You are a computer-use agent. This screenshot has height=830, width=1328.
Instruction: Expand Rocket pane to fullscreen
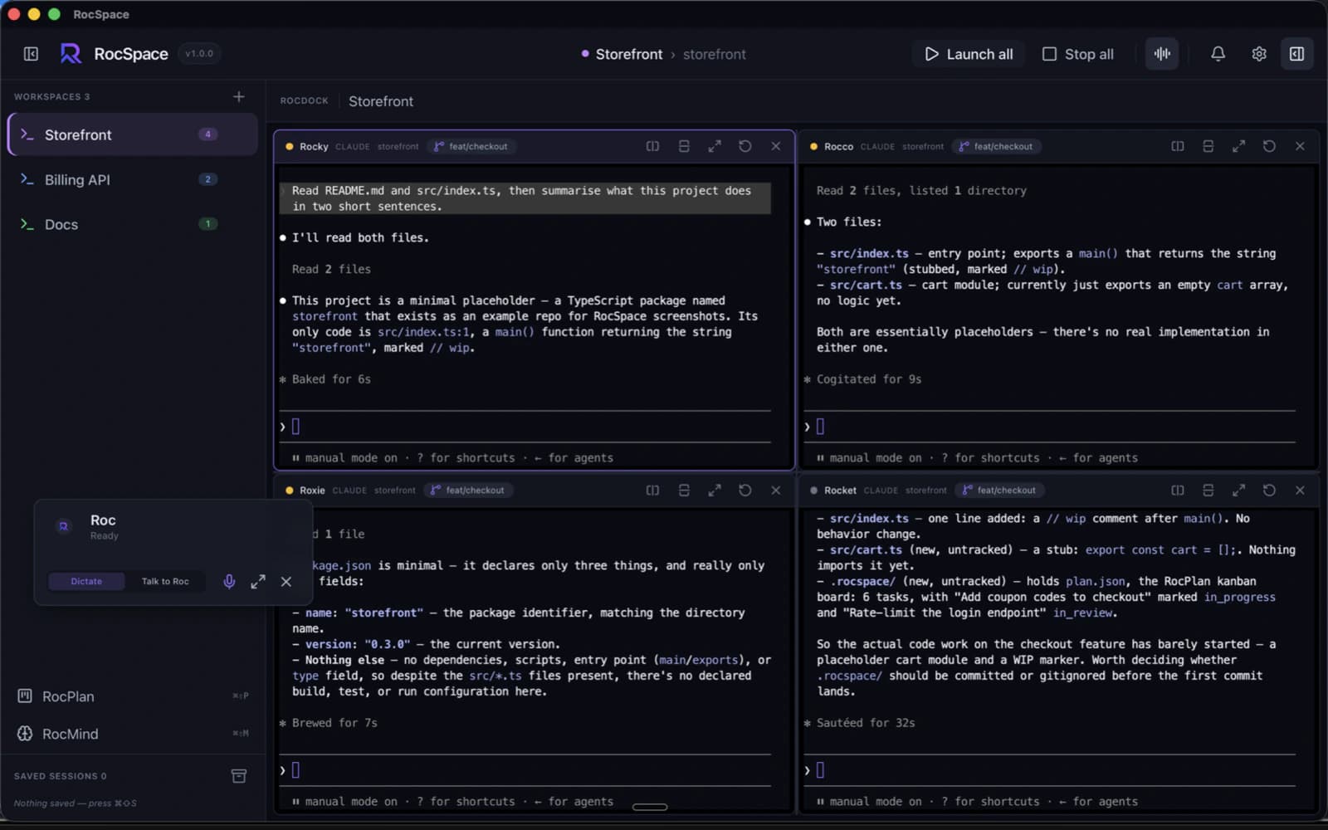click(1238, 491)
